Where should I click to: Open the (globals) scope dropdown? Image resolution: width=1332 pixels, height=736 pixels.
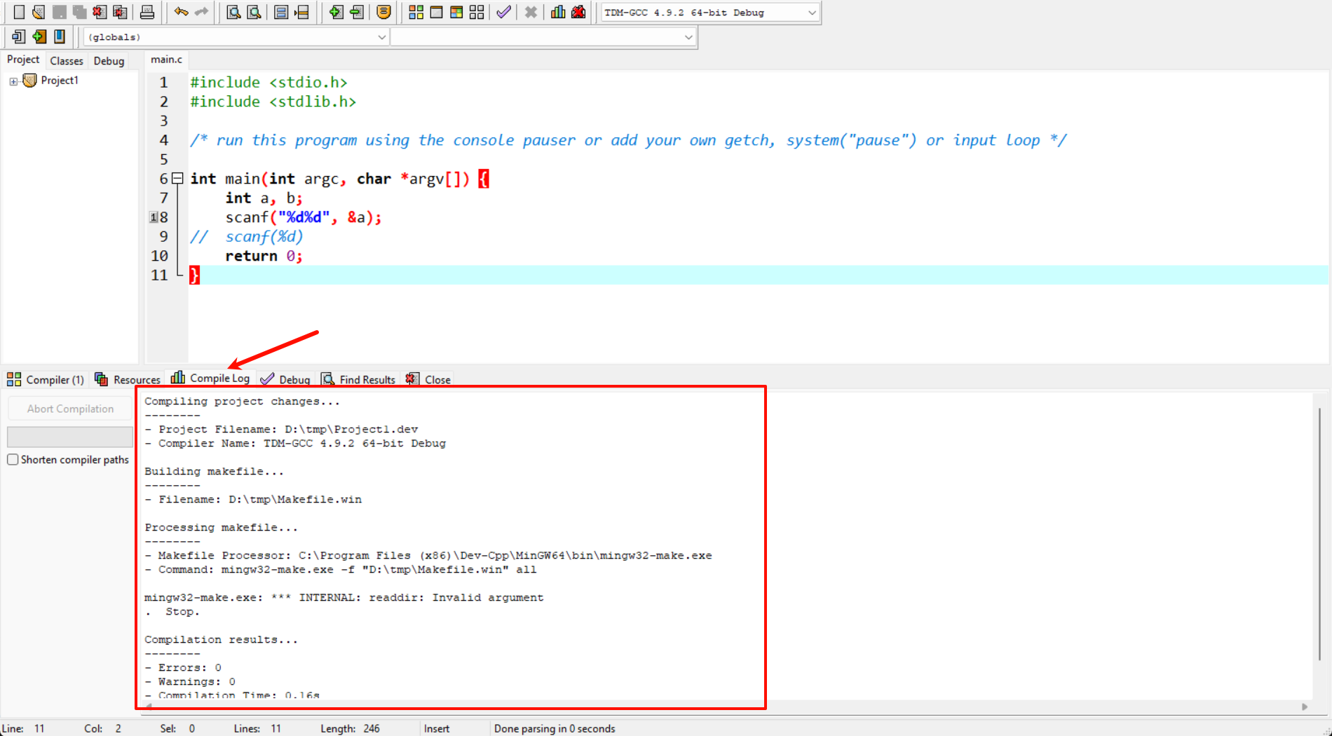(381, 37)
